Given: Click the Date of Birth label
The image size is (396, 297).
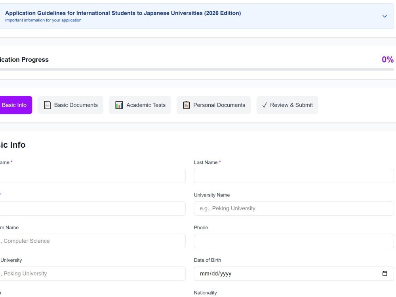Looking at the screenshot, I should [x=208, y=260].
